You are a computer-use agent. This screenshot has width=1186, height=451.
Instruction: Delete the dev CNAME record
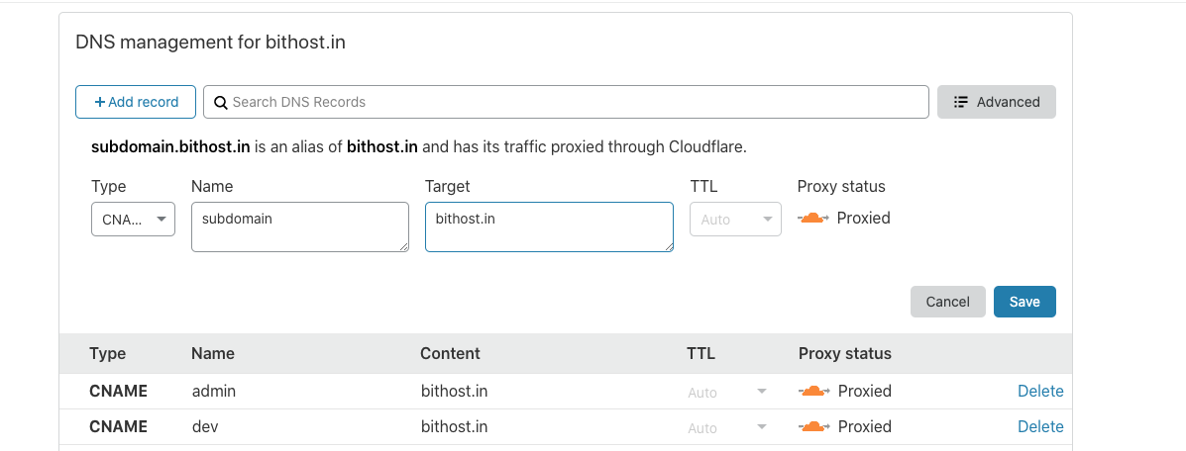tap(1040, 427)
